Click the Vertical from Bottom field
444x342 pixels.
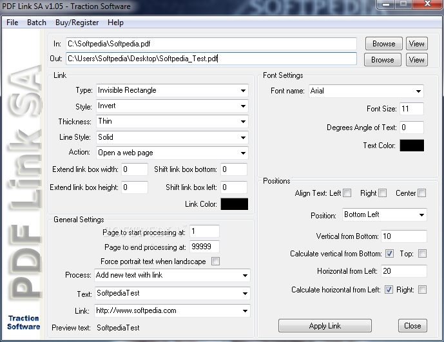pyautogui.click(x=404, y=236)
